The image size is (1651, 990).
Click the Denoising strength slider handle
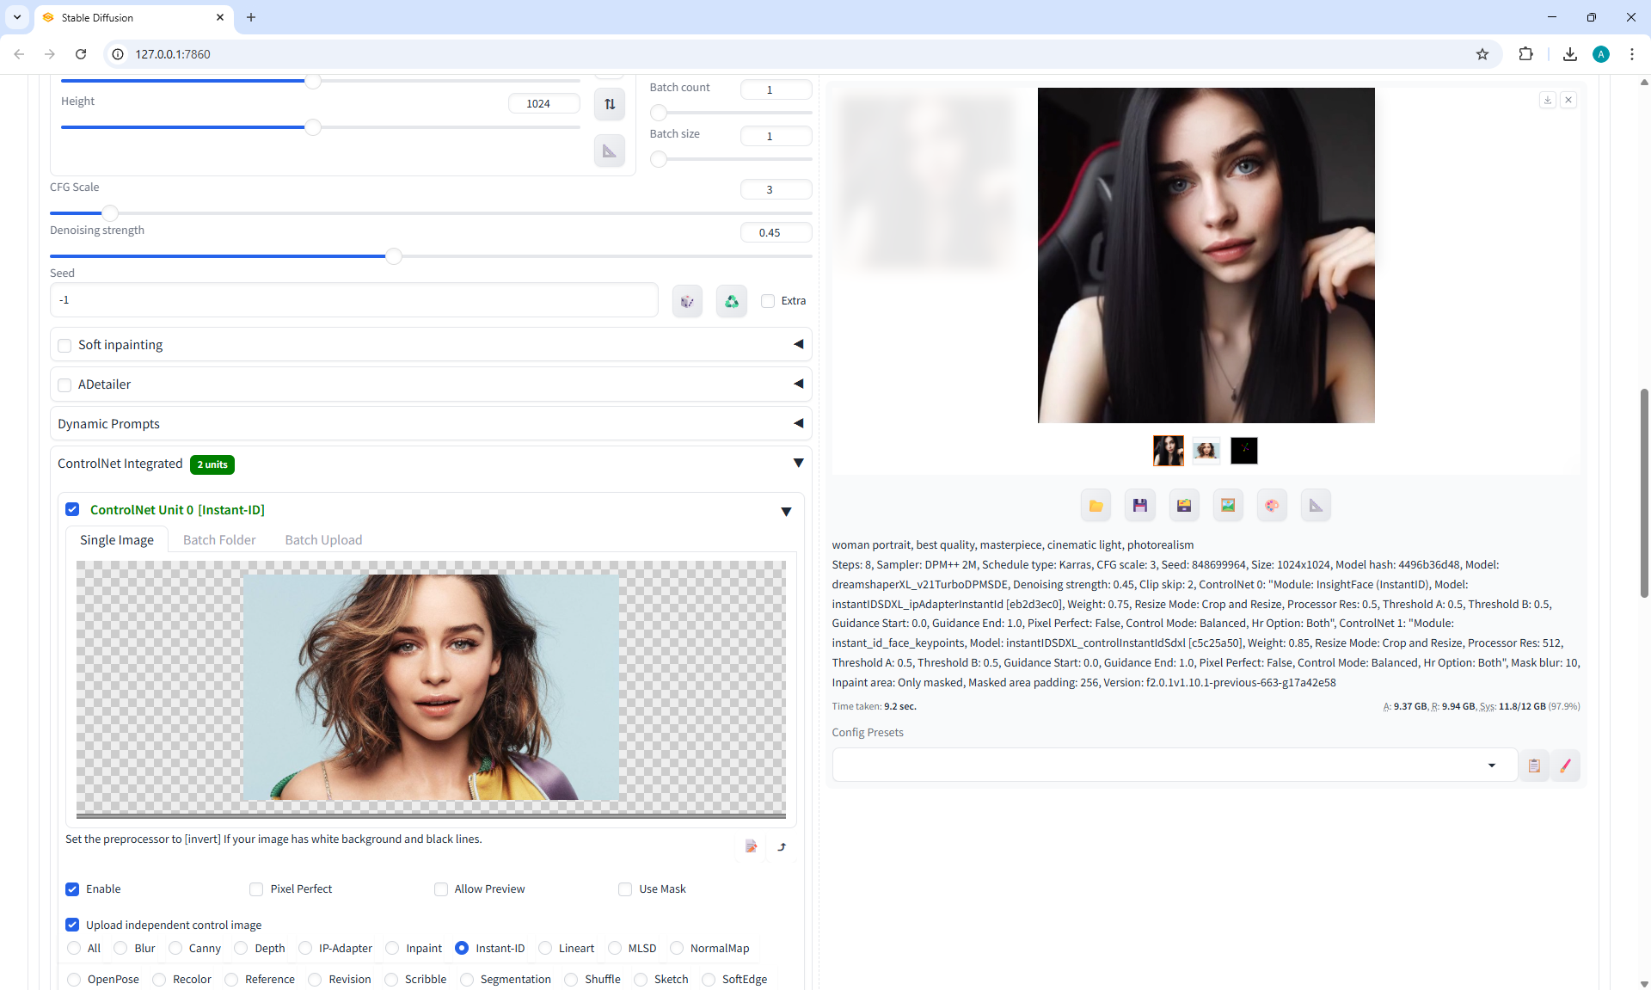click(393, 256)
